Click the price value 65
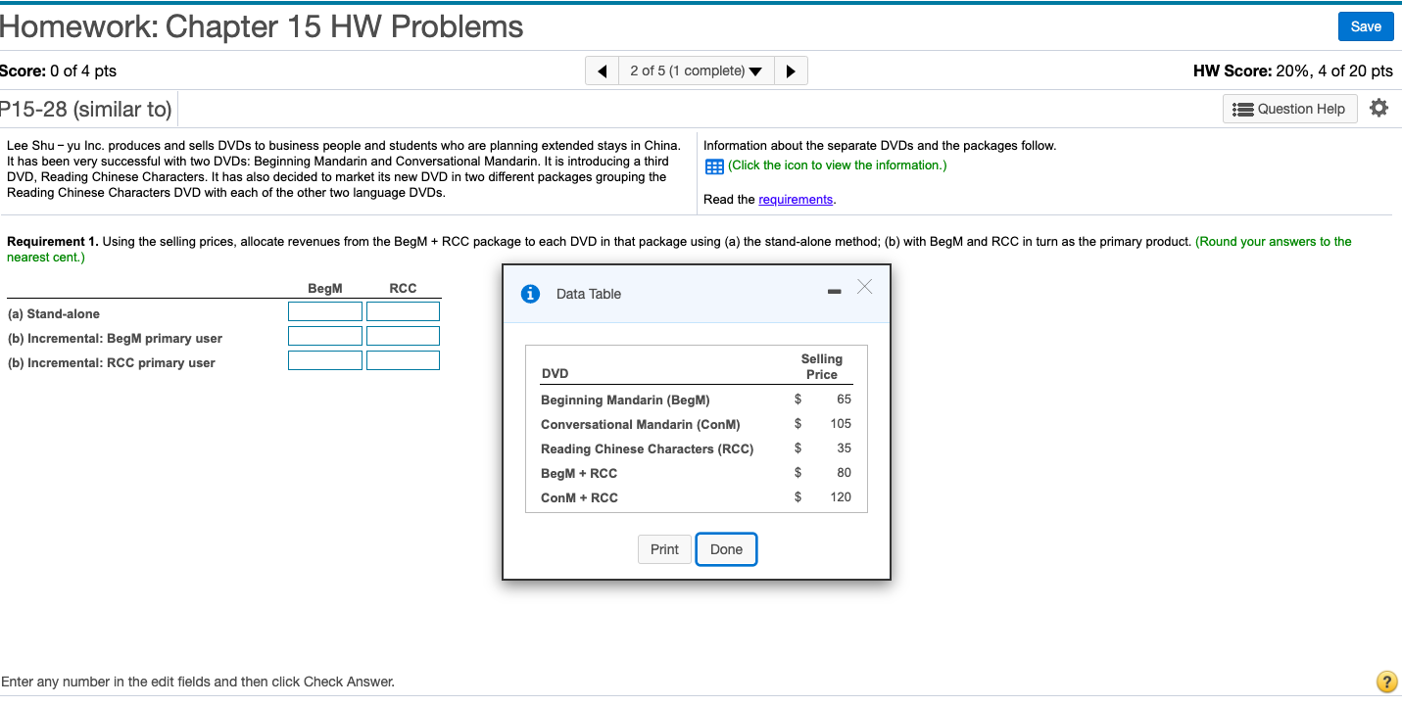Image resolution: width=1402 pixels, height=706 pixels. coord(845,399)
